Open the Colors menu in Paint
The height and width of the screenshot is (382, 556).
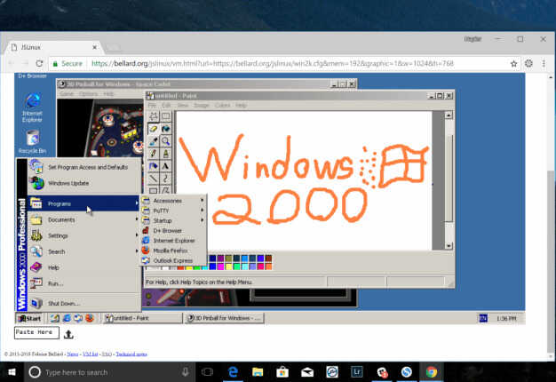pos(222,106)
